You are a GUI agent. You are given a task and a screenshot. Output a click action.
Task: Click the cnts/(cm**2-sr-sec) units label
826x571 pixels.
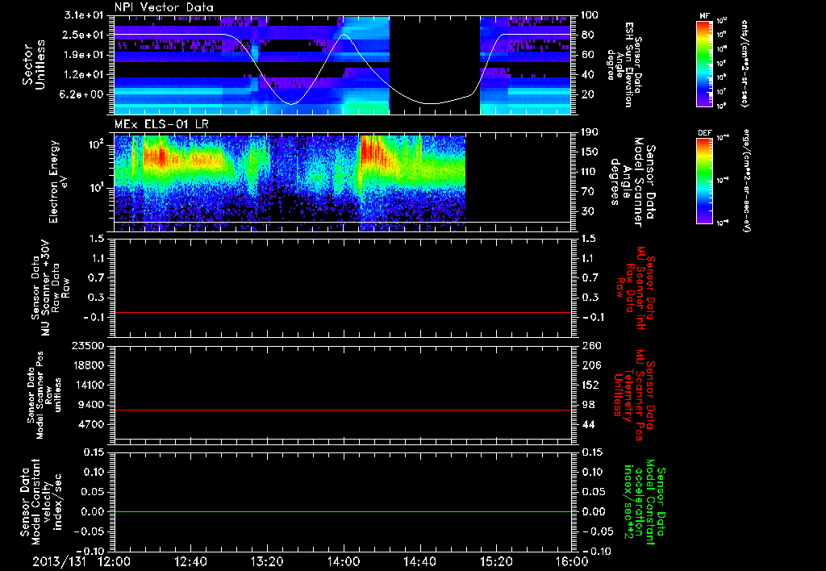tap(745, 63)
